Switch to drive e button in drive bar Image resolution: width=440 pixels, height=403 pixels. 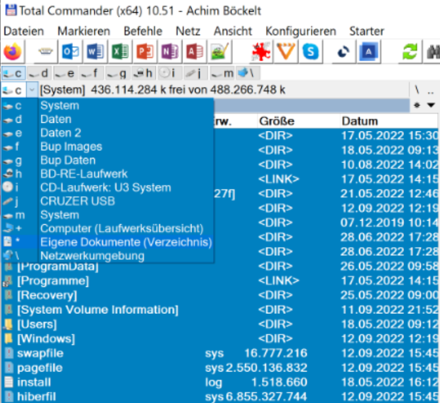65,73
